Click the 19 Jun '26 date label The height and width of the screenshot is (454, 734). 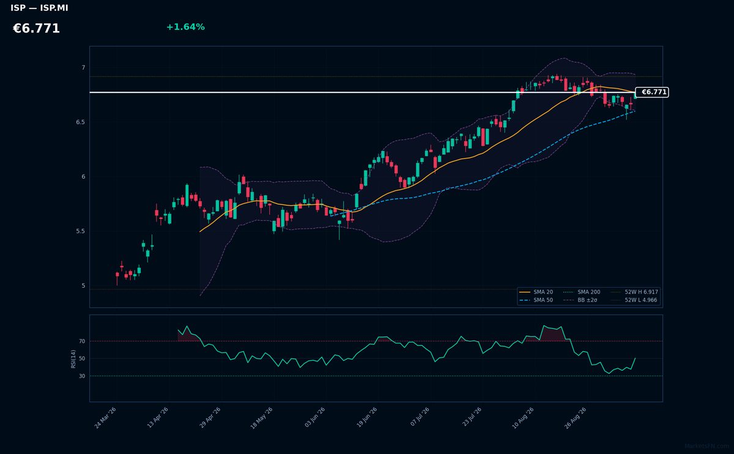(367, 419)
